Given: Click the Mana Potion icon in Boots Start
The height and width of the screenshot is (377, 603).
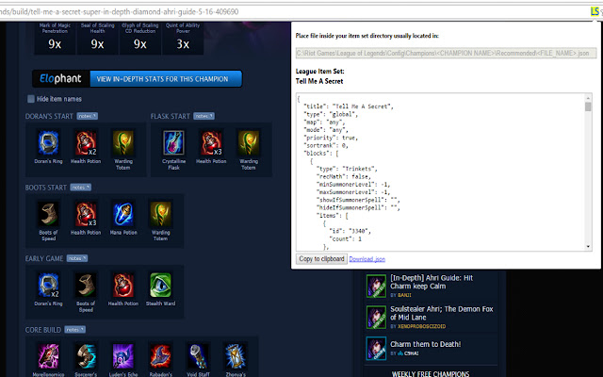Looking at the screenshot, I should point(123,214).
